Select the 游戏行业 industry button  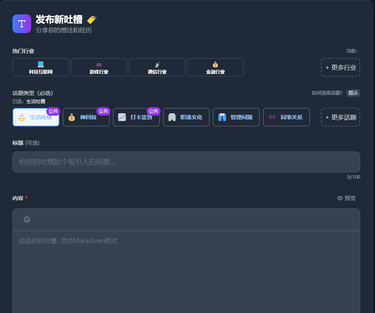[x=99, y=67]
